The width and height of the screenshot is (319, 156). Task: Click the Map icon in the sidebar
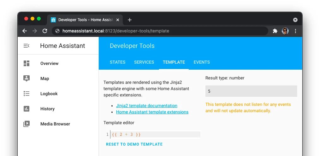click(27, 78)
